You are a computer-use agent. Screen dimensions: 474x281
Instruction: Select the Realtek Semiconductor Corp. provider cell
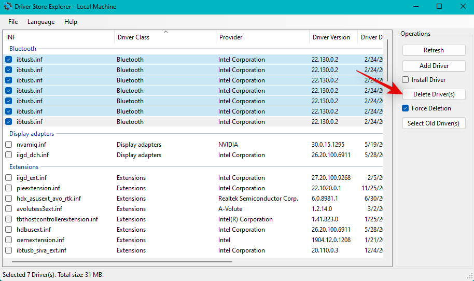(x=258, y=199)
